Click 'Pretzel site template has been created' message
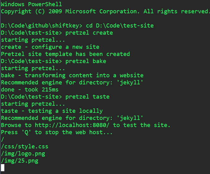This screenshot has width=210, height=174. pyautogui.click(x=65, y=54)
